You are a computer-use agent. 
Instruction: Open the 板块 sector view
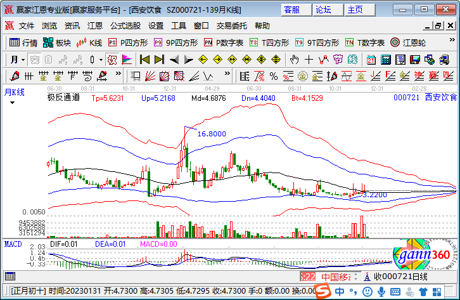(x=57, y=43)
